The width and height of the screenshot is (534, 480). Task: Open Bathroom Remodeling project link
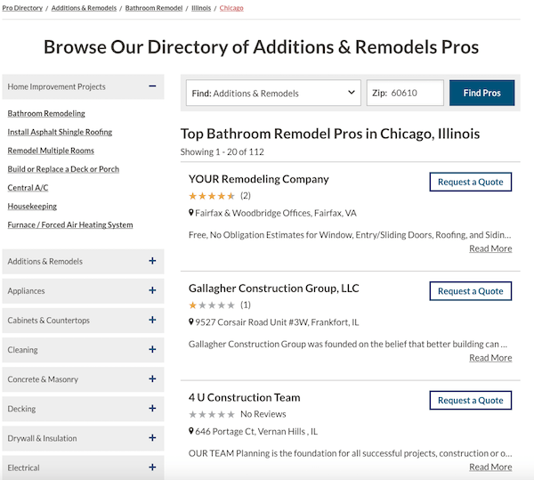(x=46, y=113)
